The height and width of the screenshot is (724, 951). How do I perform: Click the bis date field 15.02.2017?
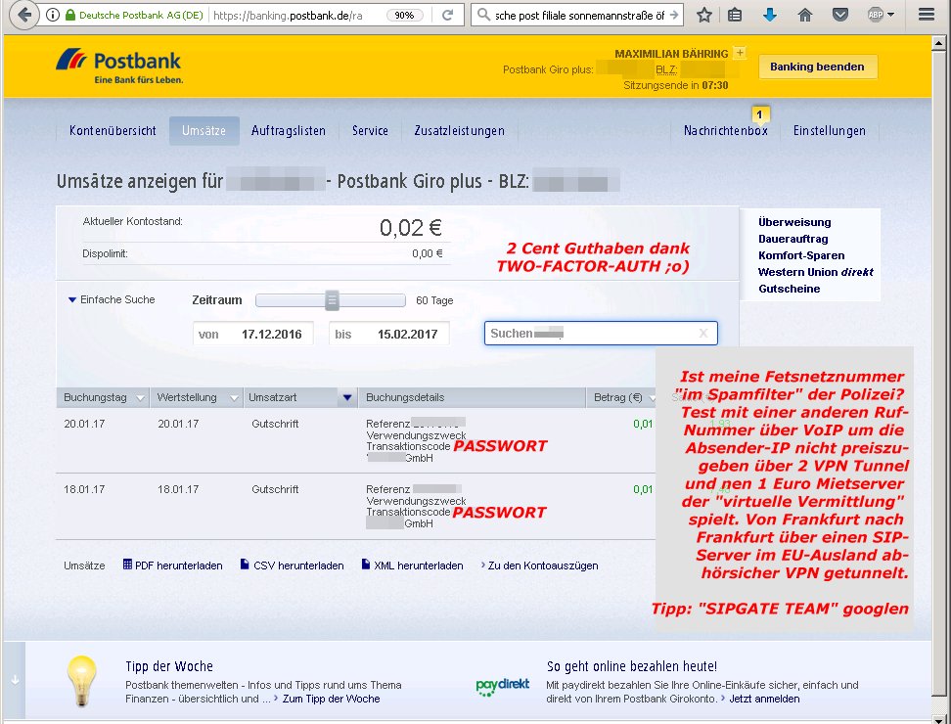389,334
